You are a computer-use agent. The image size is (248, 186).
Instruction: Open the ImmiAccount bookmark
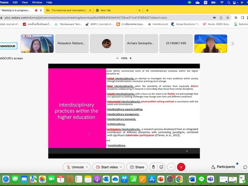click(158, 24)
